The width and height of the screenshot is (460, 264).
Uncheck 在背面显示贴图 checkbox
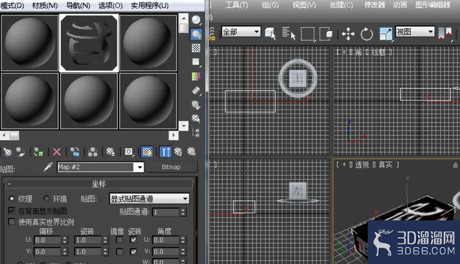tap(12, 210)
